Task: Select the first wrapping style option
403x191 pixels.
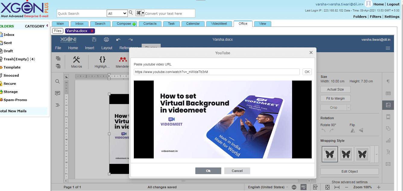Action: coord(329,154)
